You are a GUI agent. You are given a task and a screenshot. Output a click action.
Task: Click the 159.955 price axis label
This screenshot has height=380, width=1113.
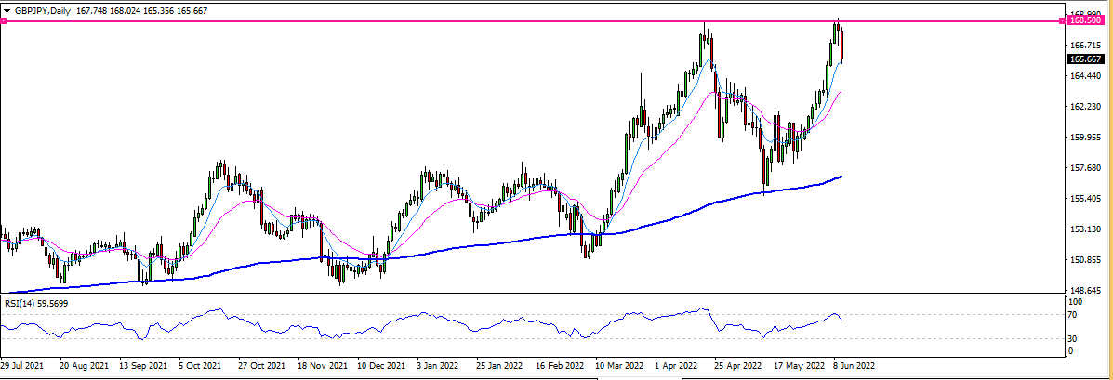click(x=1084, y=137)
